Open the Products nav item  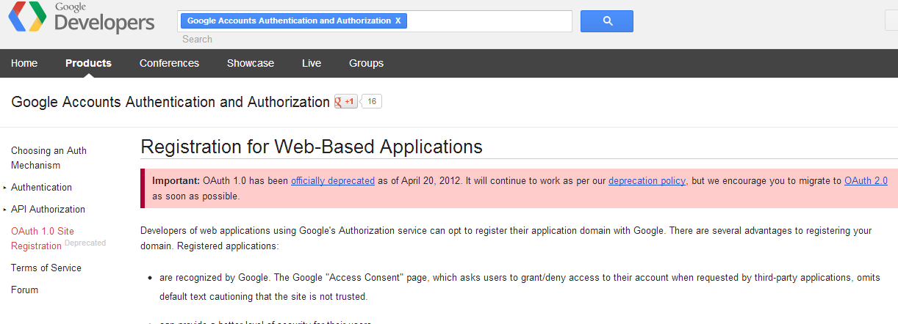tap(88, 63)
